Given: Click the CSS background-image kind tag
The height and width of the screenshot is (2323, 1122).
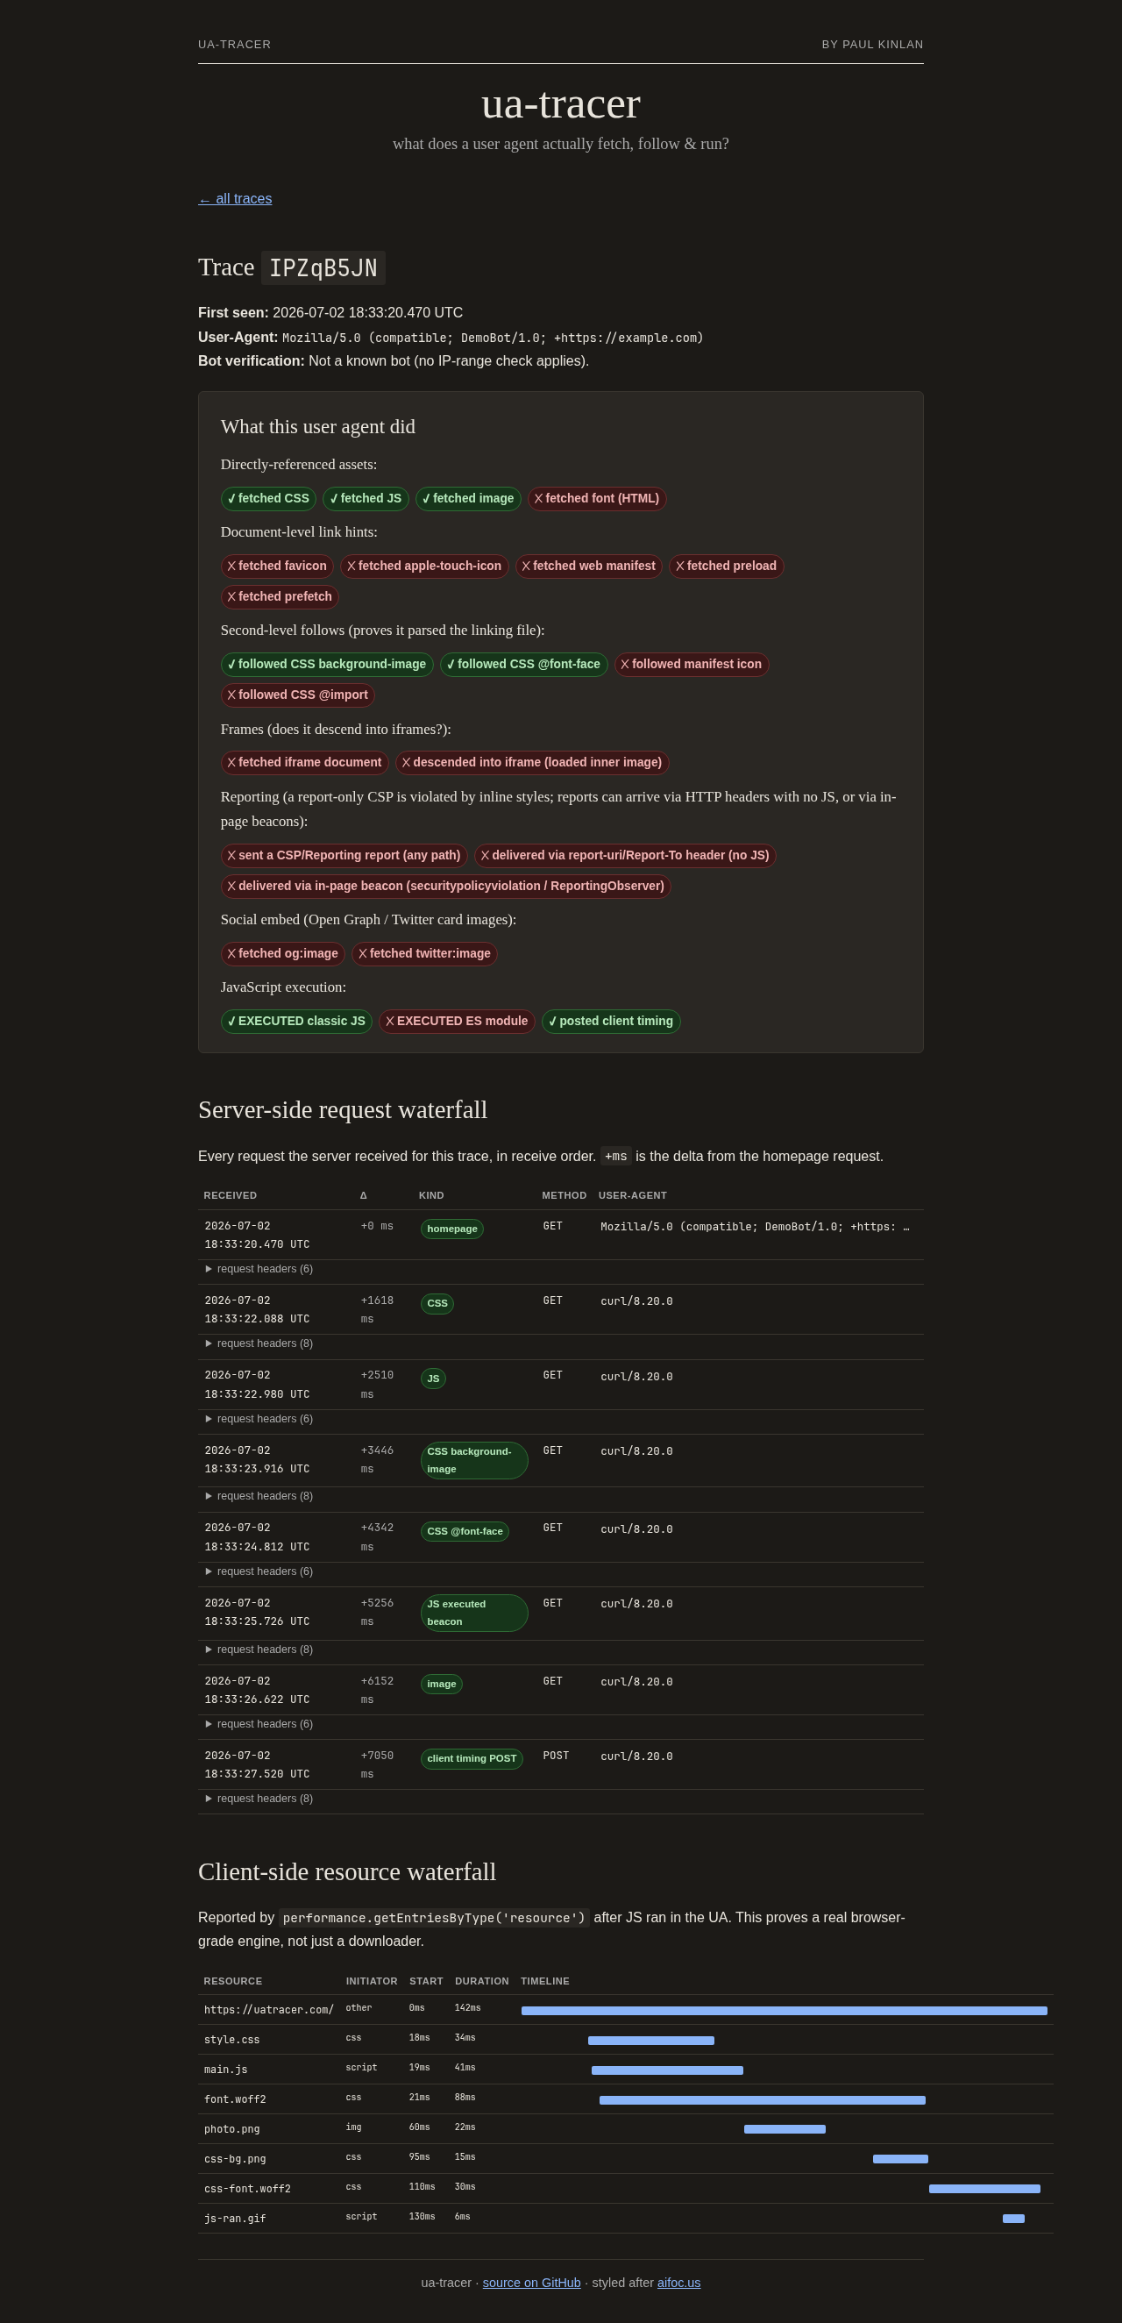Looking at the screenshot, I should 474,1461.
